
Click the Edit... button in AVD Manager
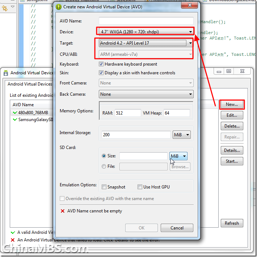coord(232,115)
